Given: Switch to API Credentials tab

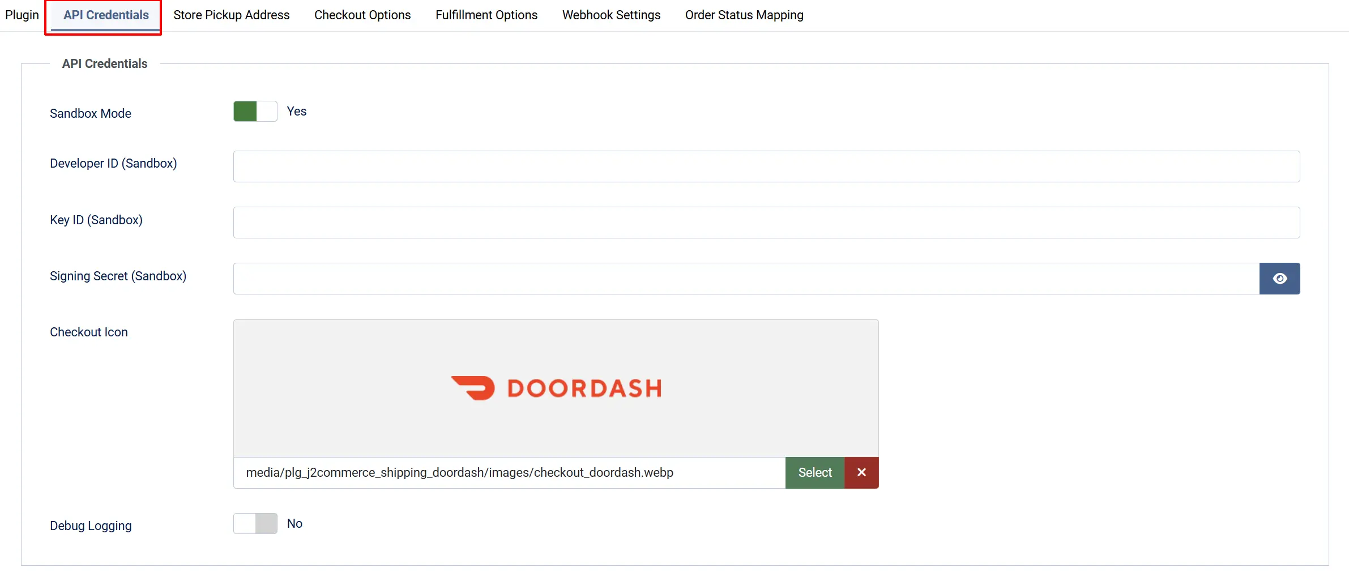Looking at the screenshot, I should (x=106, y=15).
